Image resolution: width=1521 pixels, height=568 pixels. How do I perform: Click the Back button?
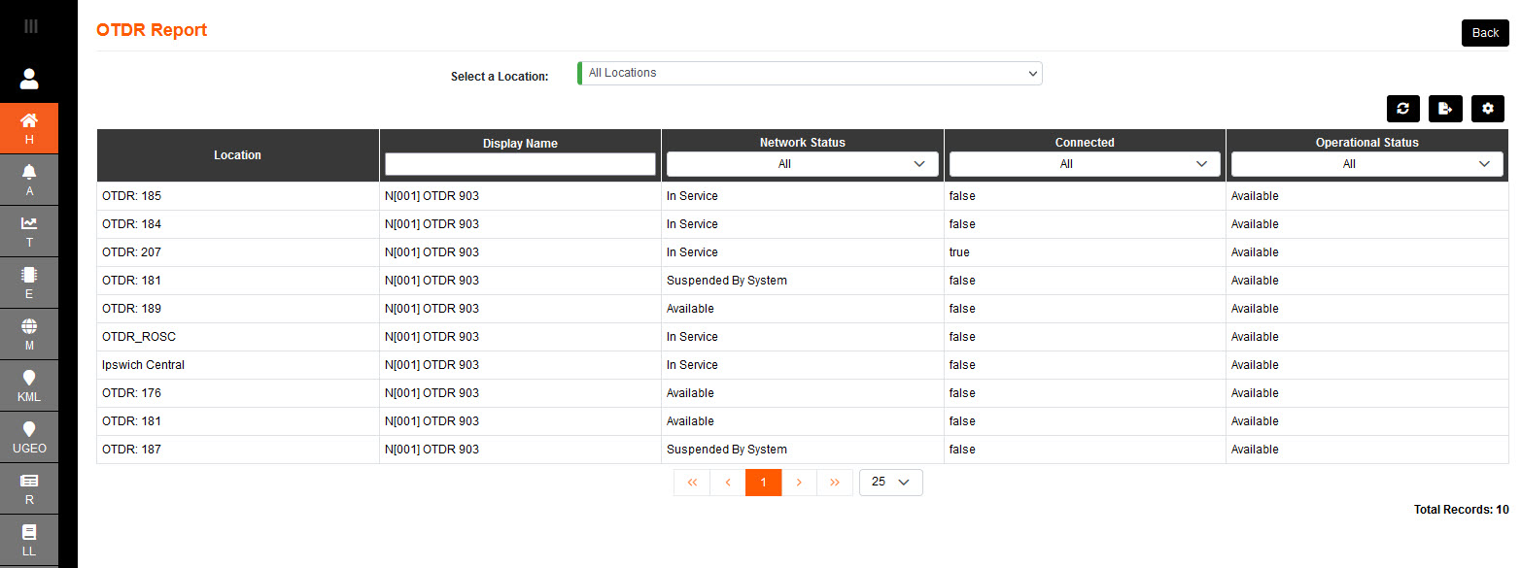(x=1484, y=32)
